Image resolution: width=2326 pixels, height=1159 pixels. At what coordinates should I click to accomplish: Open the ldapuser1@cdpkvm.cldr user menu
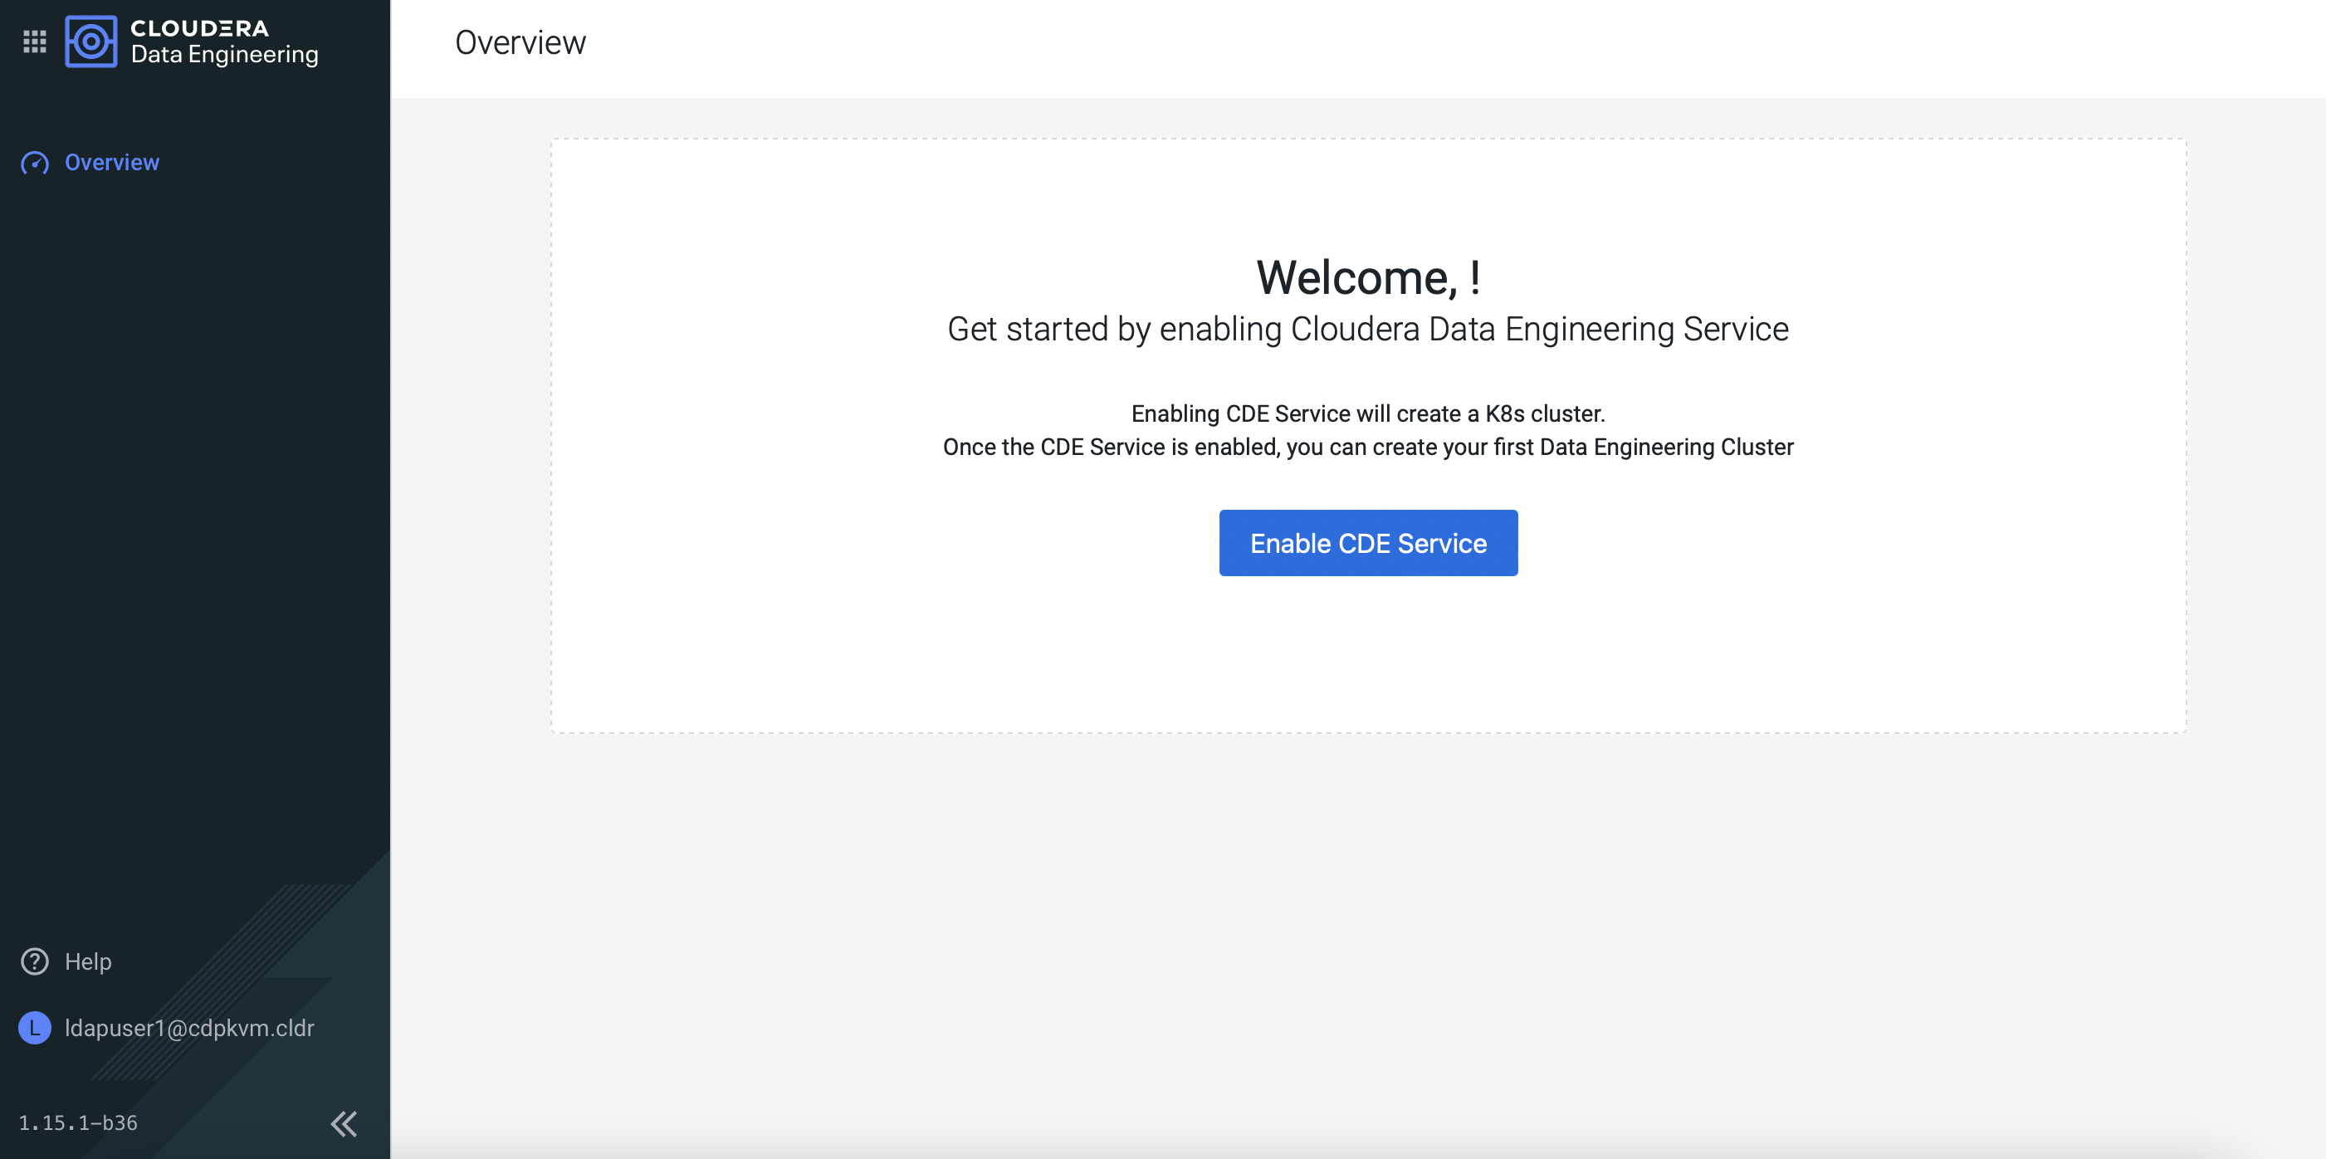[188, 1027]
